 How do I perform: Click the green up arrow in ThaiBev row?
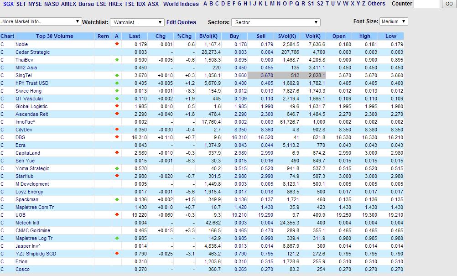click(x=117, y=60)
